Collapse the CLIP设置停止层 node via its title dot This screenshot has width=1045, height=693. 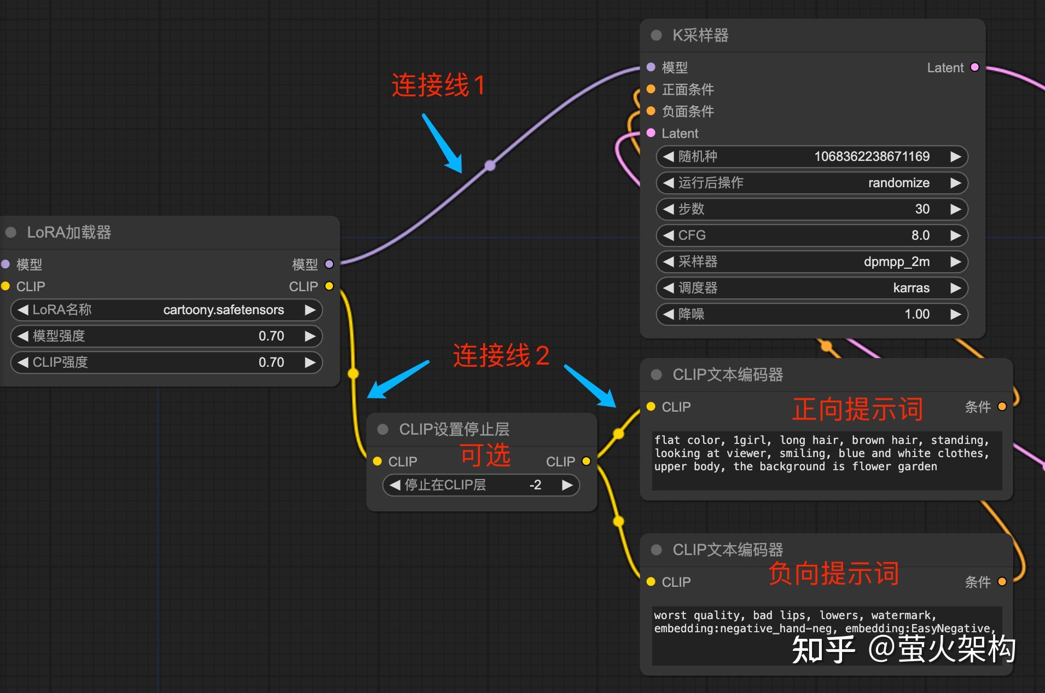[382, 429]
